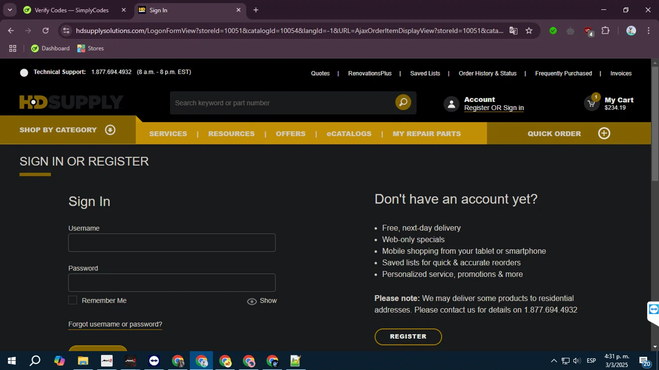
Task: Open the uBlock Origin extension icon
Action: coord(588,31)
